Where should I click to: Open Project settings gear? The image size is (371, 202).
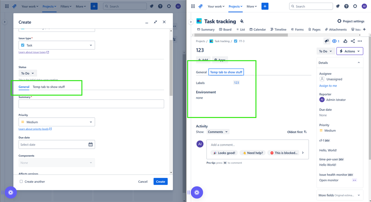351,21
